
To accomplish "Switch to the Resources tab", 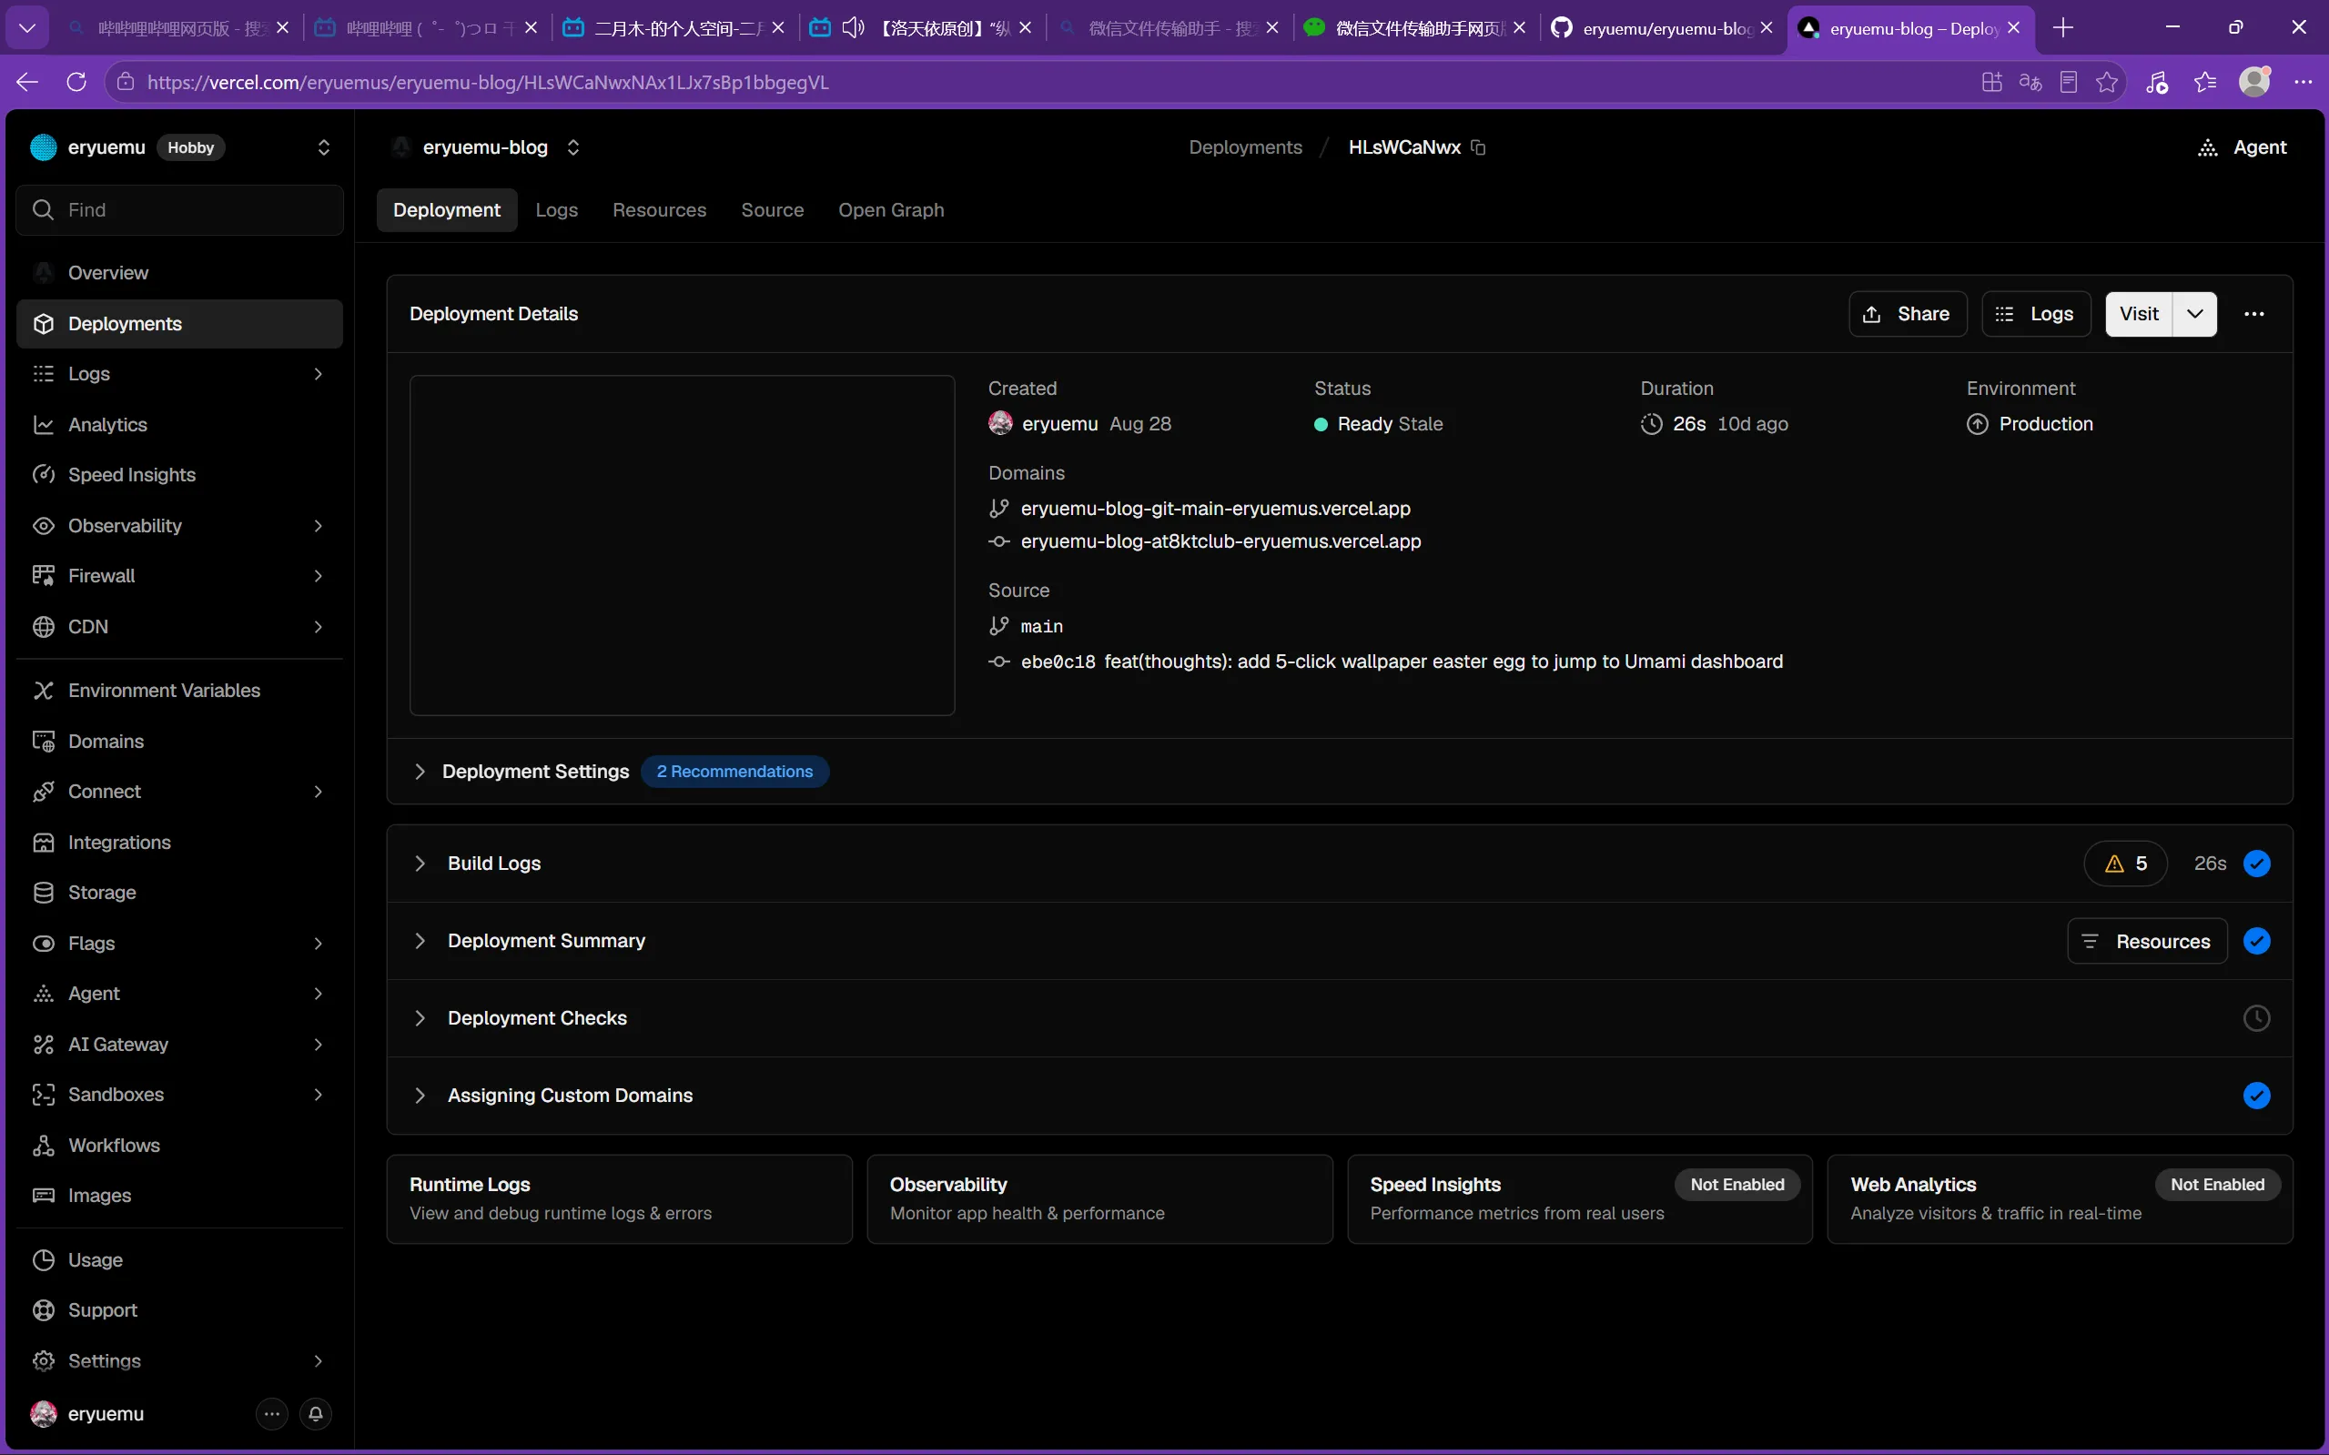I will [x=659, y=210].
